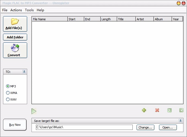
Task: Click the Length column header
Action: coord(109,19)
